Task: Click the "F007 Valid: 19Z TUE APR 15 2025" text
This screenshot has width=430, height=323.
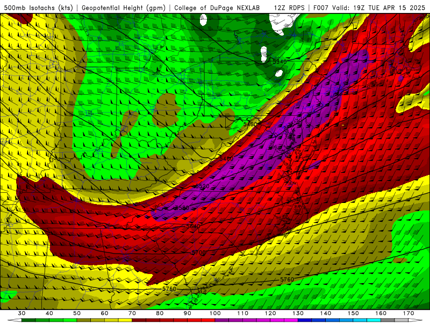Action: coord(369,8)
